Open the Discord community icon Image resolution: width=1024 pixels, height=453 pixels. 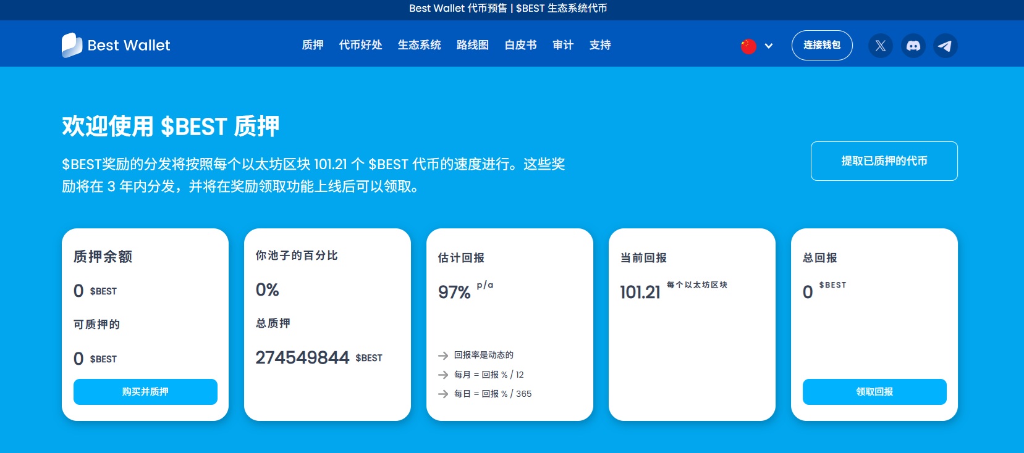coord(913,46)
